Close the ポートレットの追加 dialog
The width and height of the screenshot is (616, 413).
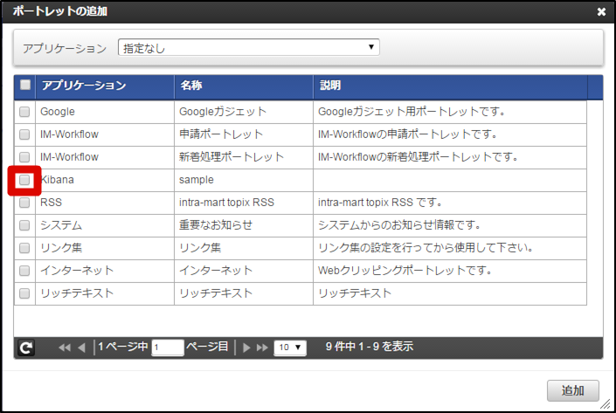click(601, 11)
